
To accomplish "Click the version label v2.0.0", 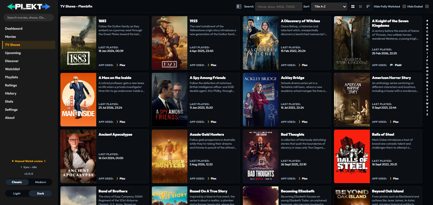I will (x=29, y=174).
